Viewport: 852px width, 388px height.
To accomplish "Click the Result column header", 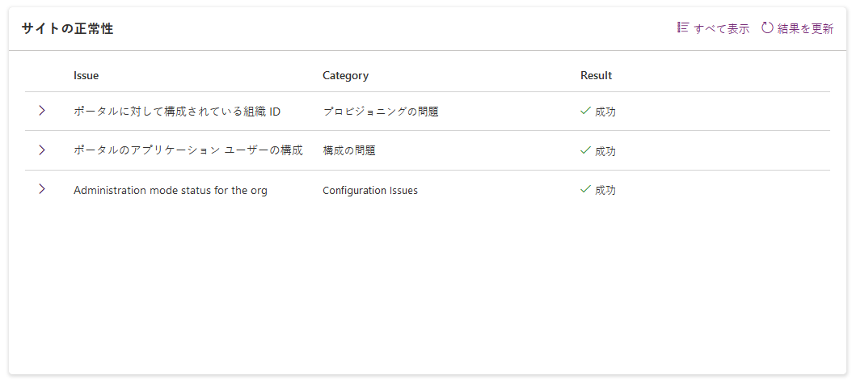I will tap(596, 75).
